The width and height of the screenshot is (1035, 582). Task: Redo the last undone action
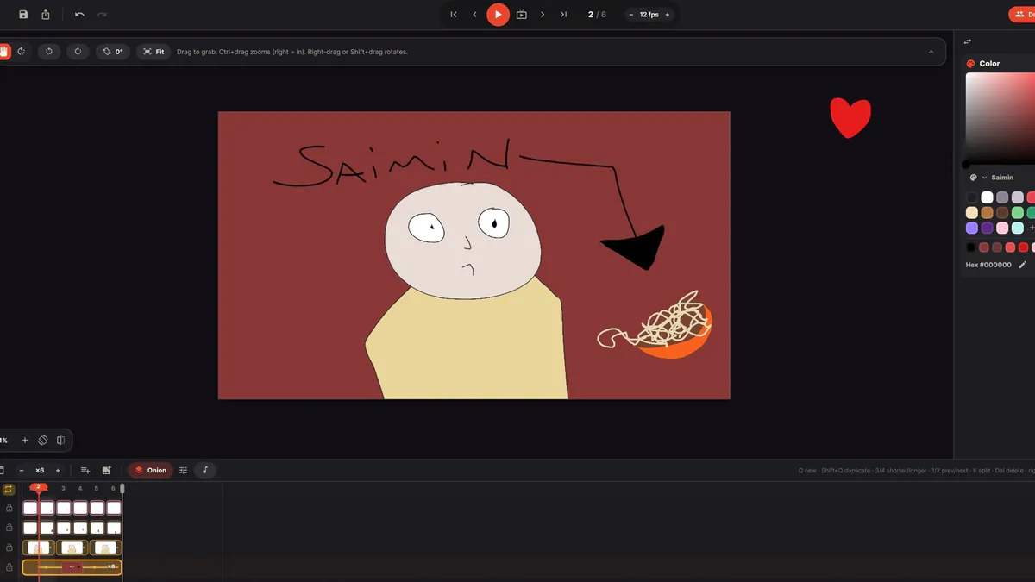click(x=102, y=15)
